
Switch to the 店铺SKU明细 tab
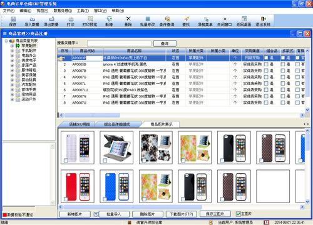pyautogui.click(x=79, y=124)
